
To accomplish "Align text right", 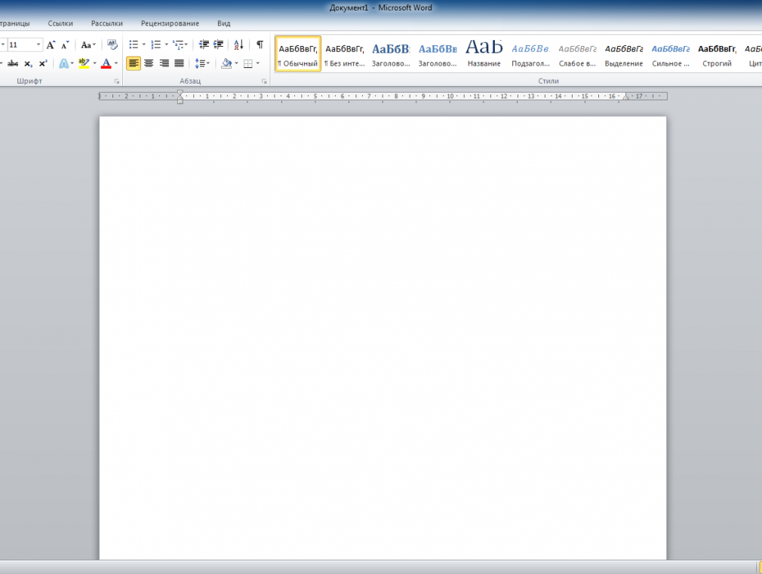I will tap(164, 63).
